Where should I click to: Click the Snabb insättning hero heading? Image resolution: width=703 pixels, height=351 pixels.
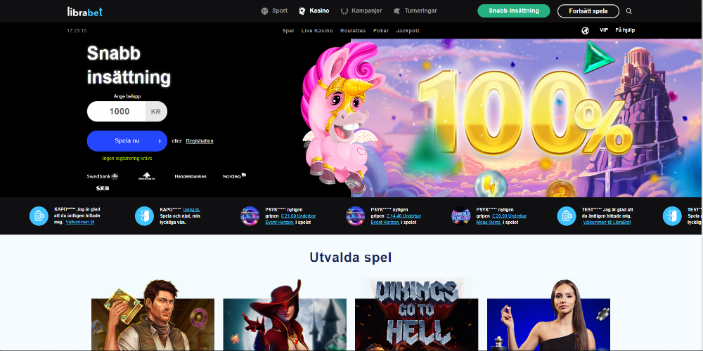tap(129, 65)
